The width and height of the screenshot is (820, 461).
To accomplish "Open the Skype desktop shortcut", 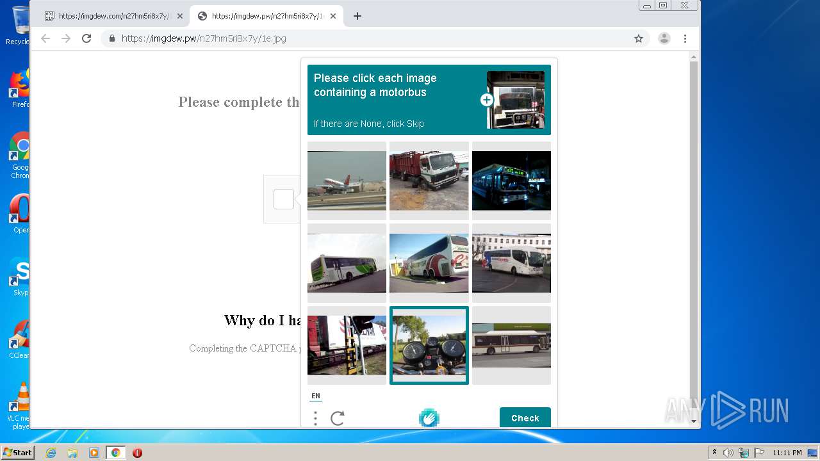I will point(19,277).
